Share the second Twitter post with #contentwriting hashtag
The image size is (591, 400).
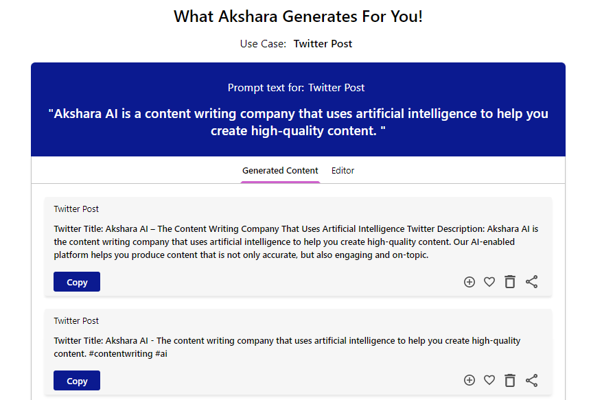531,380
